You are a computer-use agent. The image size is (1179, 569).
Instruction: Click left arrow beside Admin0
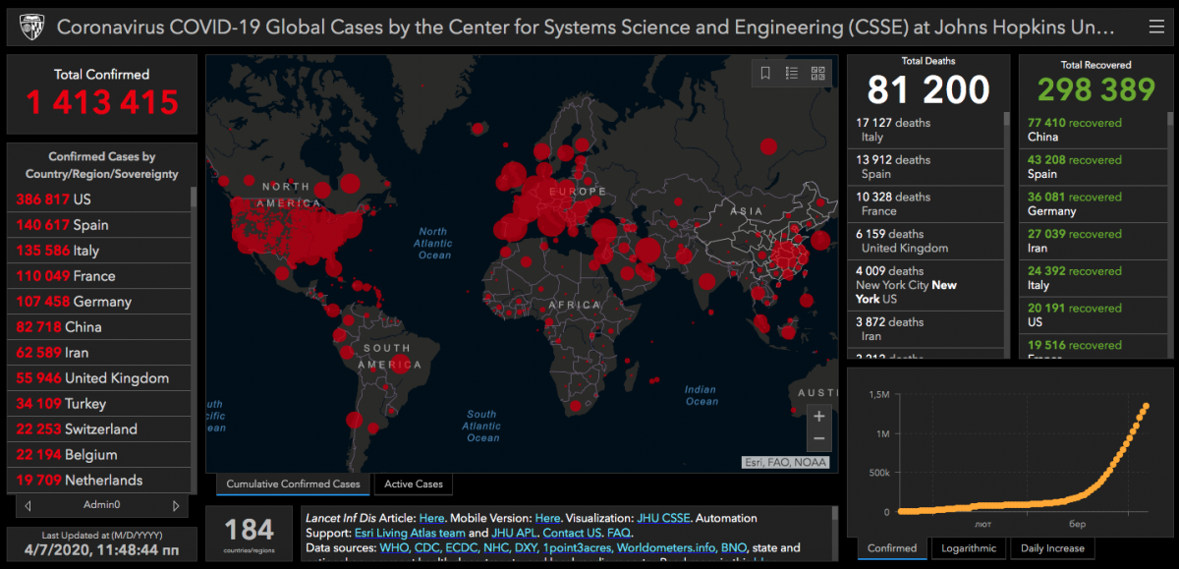[x=28, y=505]
